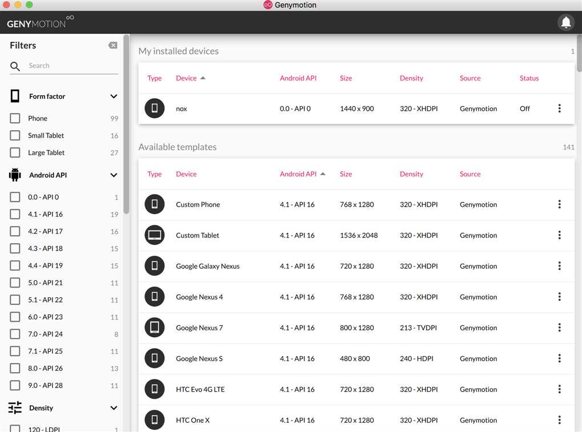Collapse the Android API section chevron
This screenshot has height=432, width=582.
tap(114, 175)
